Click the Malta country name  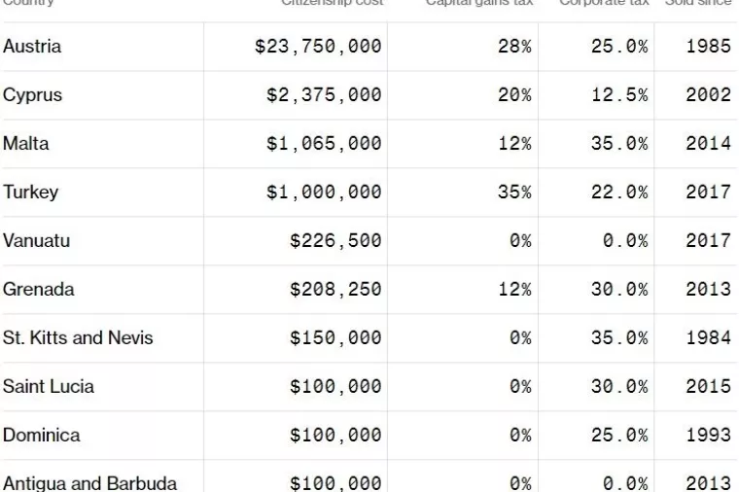[26, 144]
